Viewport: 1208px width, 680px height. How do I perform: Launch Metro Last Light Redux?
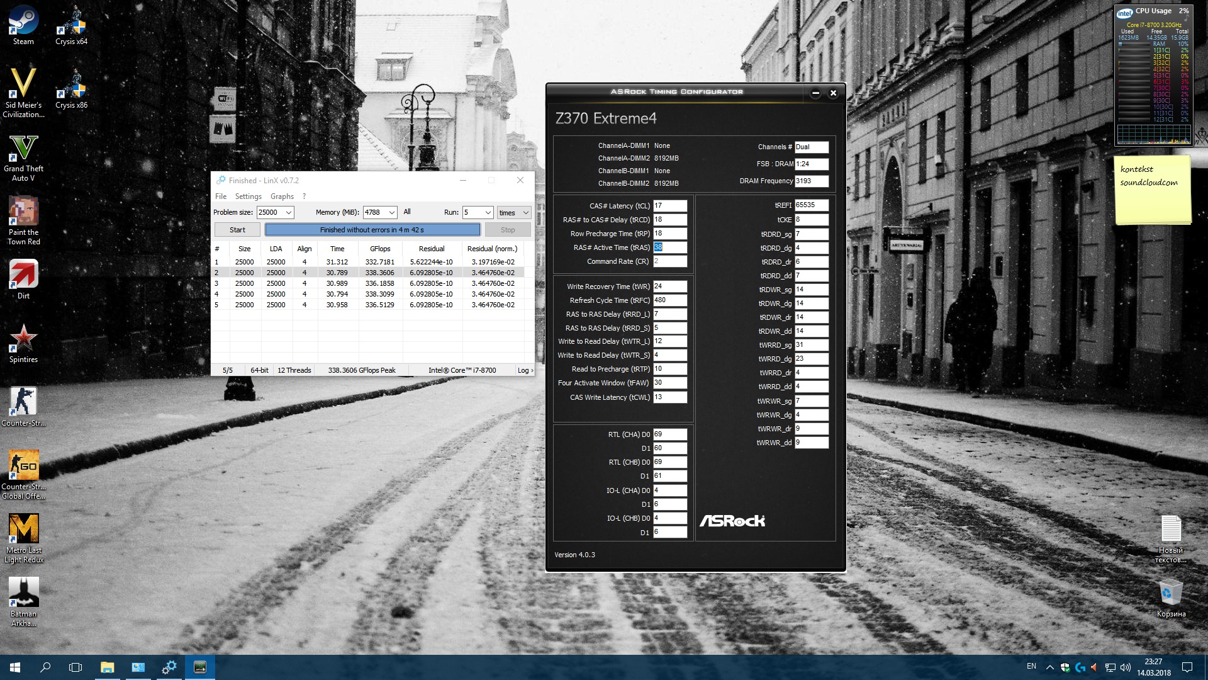(x=23, y=529)
